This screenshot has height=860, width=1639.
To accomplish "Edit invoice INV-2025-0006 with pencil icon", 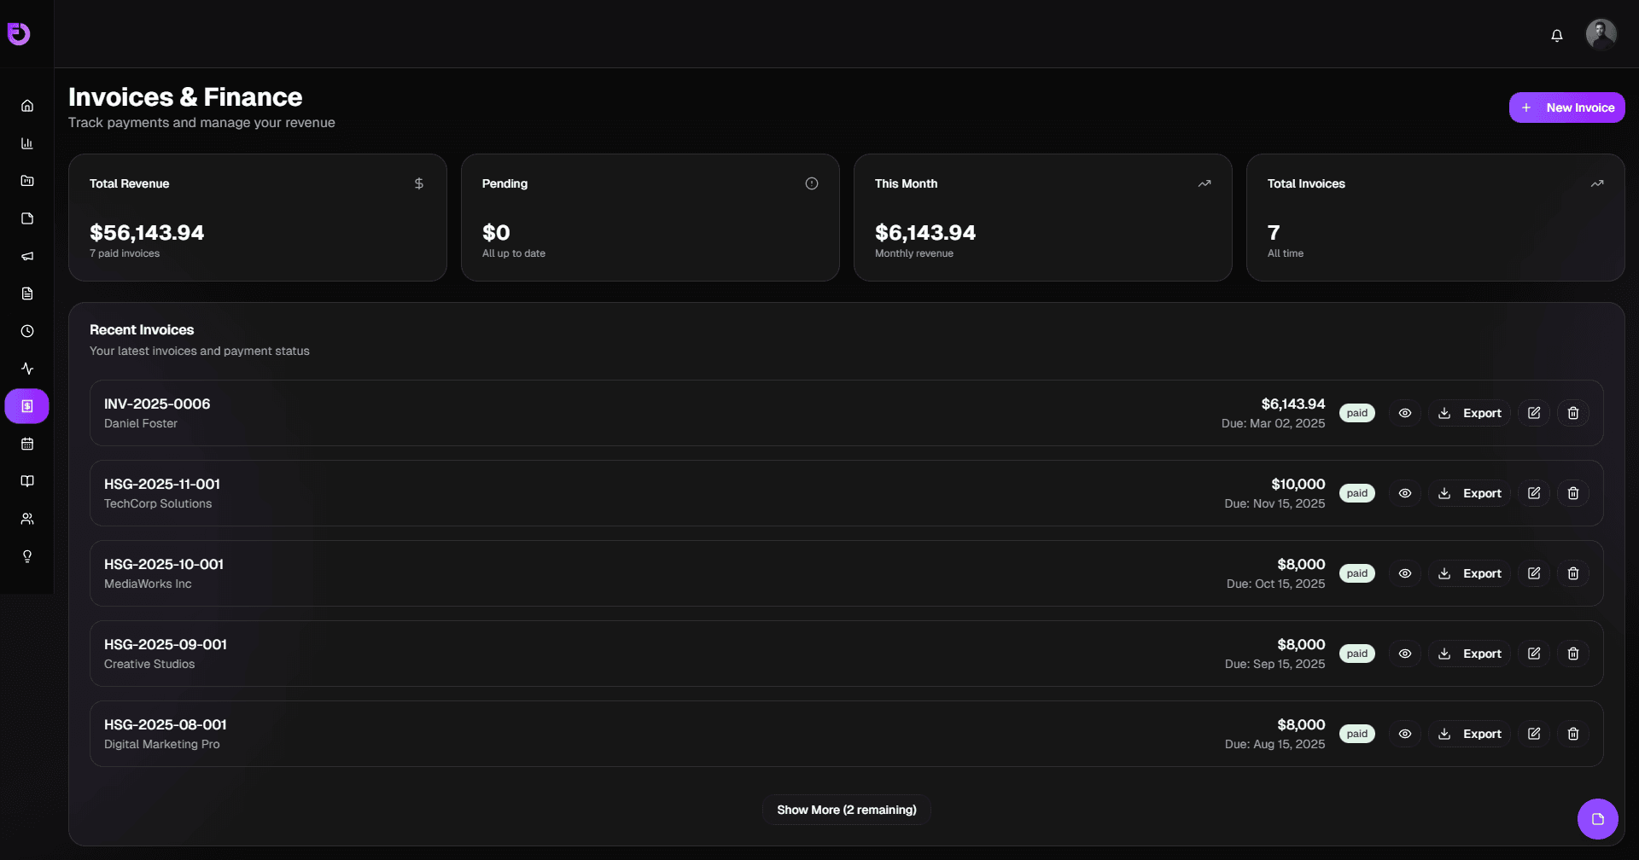I will pyautogui.click(x=1534, y=413).
